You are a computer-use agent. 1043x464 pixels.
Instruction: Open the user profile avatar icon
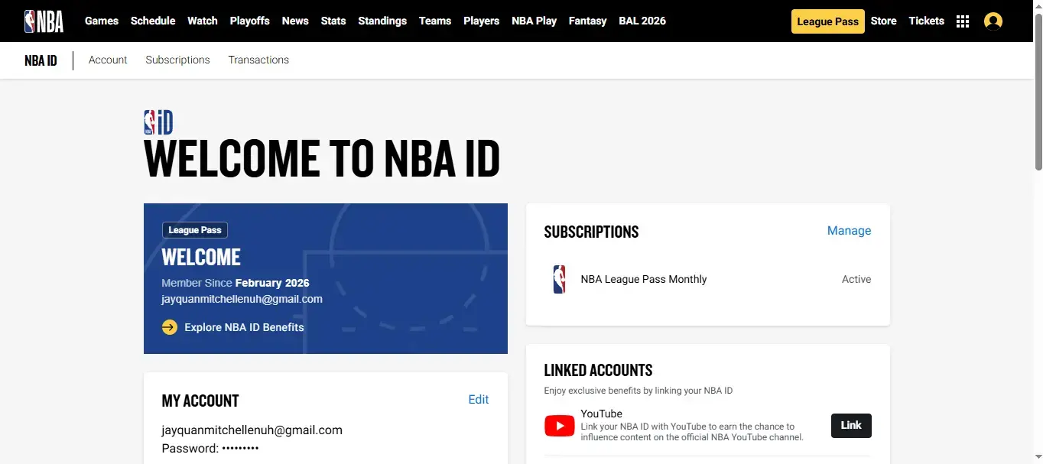tap(993, 21)
